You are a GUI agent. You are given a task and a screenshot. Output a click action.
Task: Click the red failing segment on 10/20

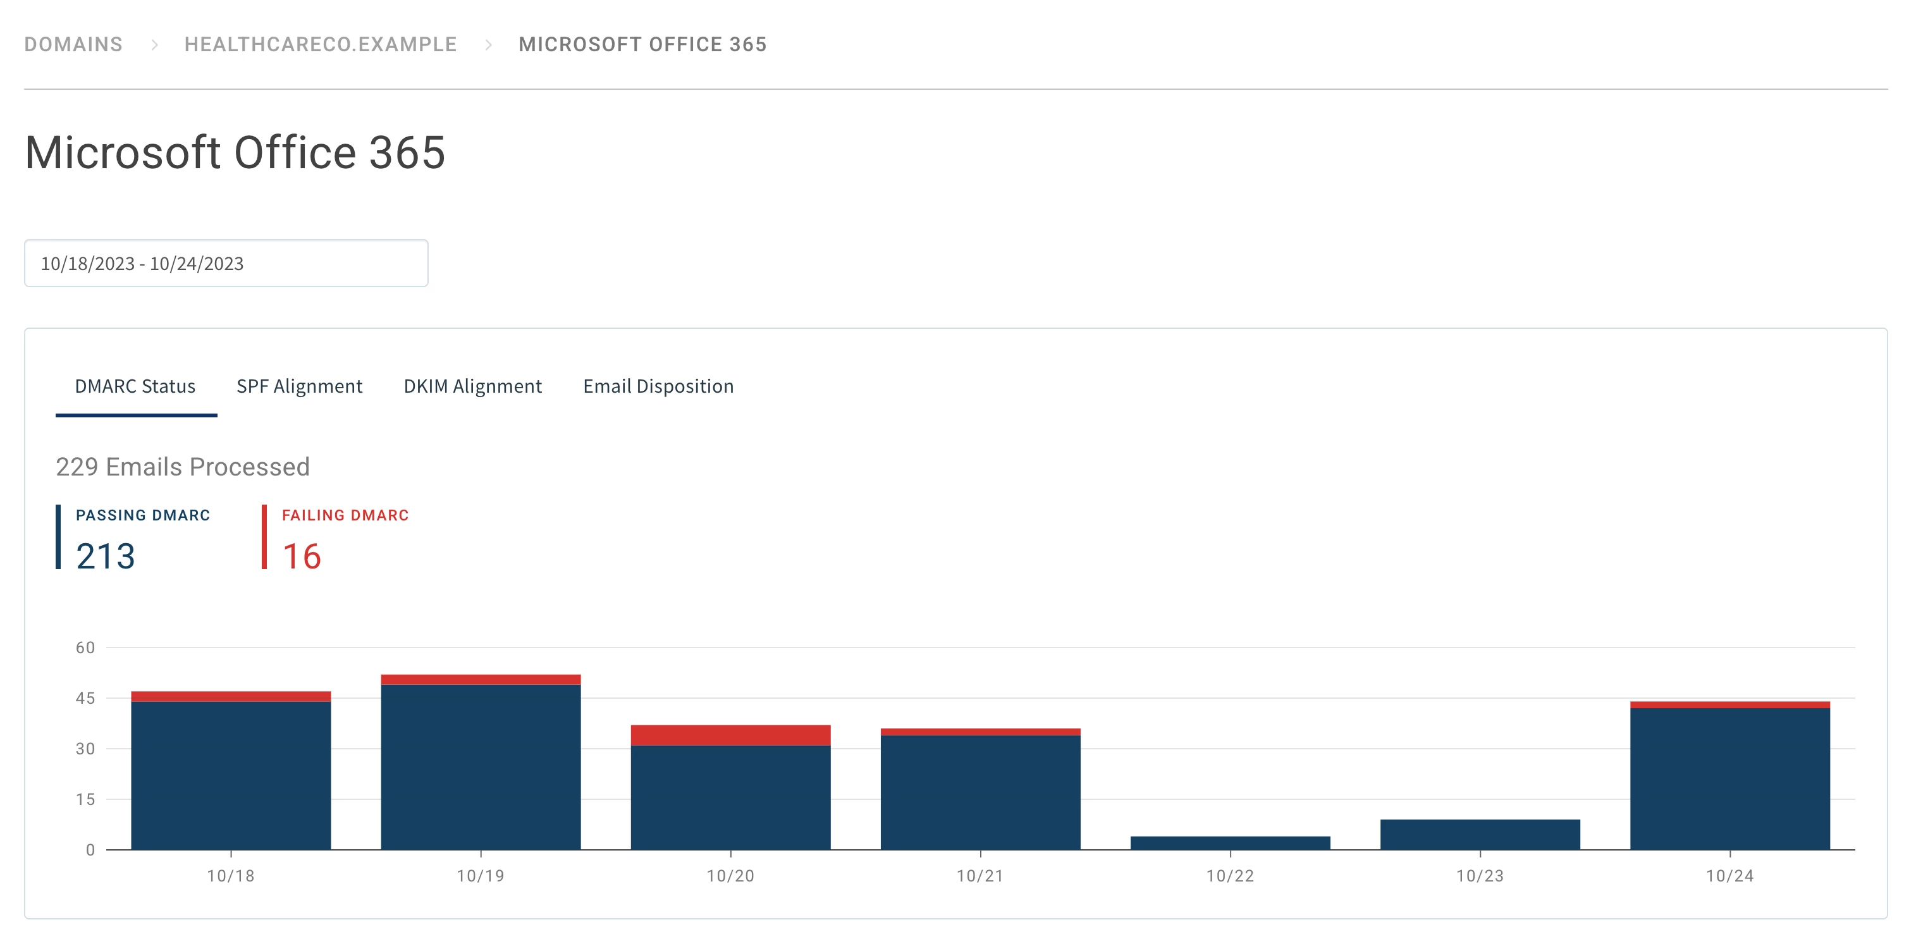[730, 735]
